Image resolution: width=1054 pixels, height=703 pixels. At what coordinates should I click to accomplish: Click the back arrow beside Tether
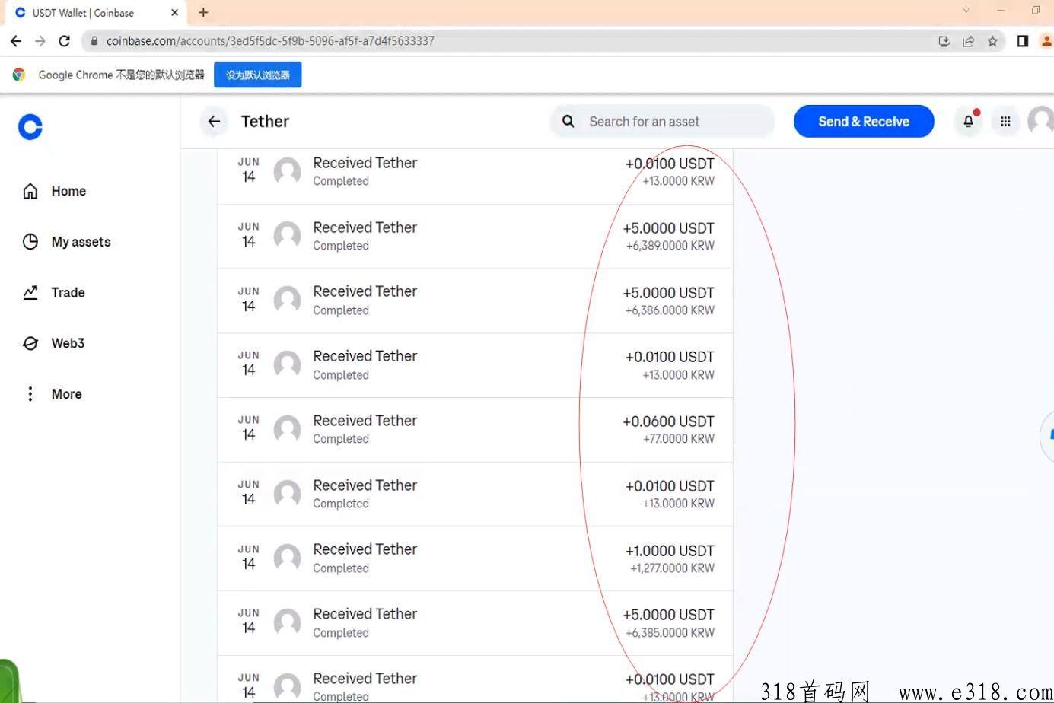pos(215,122)
